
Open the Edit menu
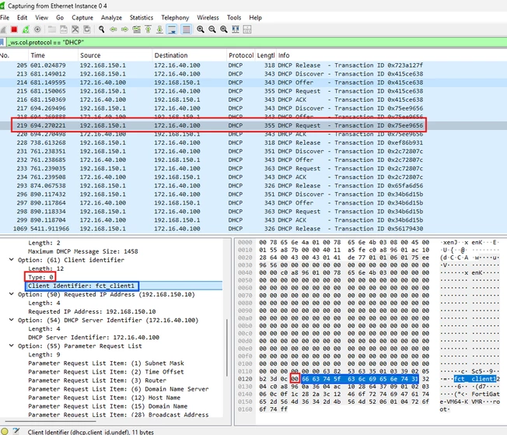tap(22, 18)
